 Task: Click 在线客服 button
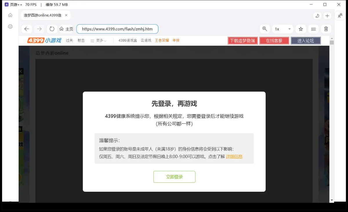[x=274, y=41]
